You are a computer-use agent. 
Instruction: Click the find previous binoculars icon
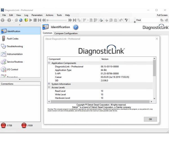click(x=162, y=20)
